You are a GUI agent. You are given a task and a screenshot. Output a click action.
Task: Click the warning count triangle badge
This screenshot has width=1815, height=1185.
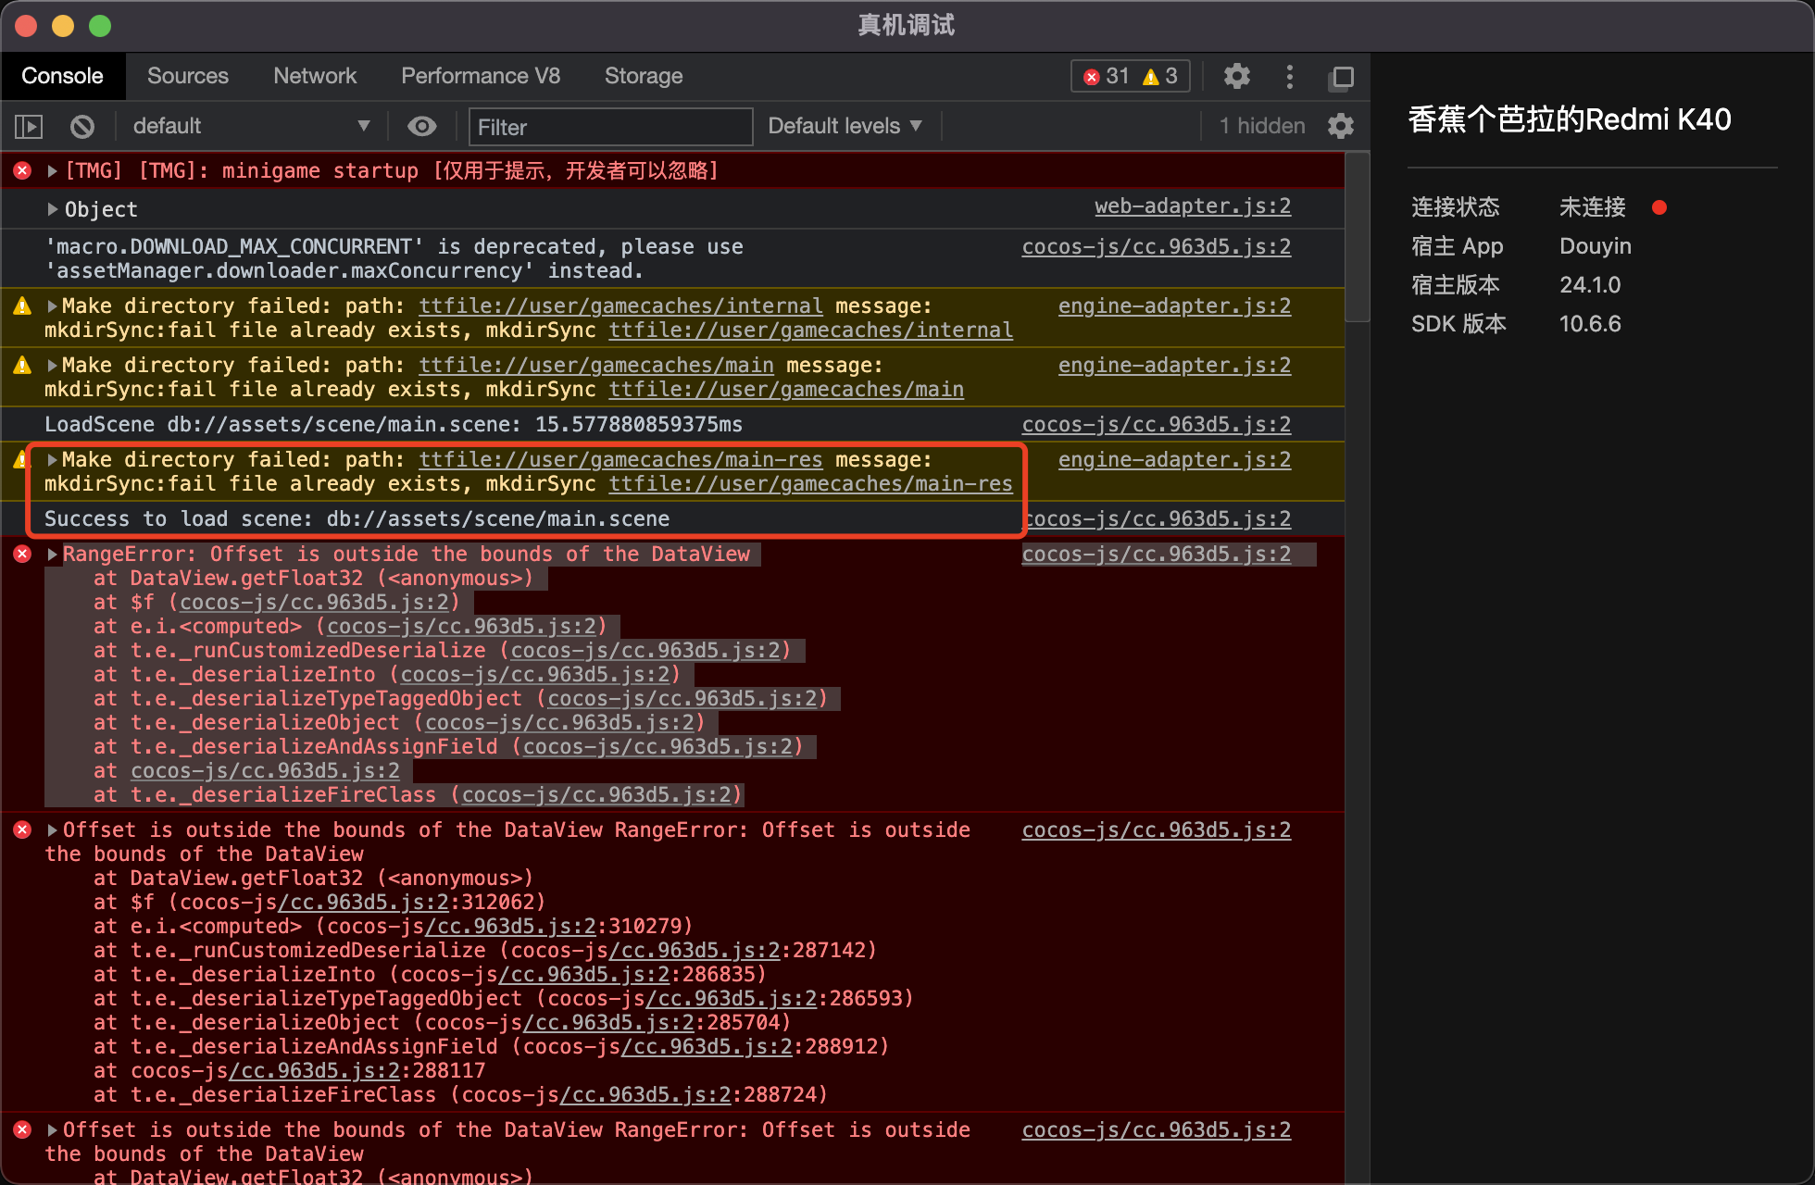[1160, 76]
